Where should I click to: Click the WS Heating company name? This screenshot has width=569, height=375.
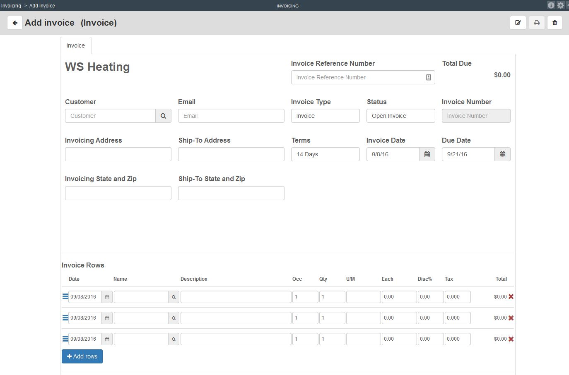click(x=97, y=67)
